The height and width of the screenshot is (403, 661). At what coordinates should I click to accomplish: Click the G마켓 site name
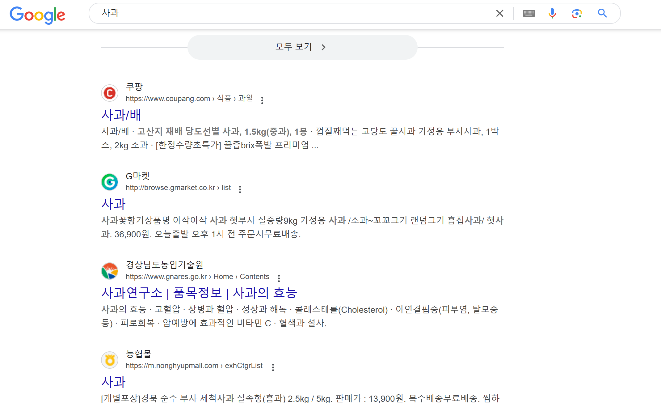coord(137,176)
